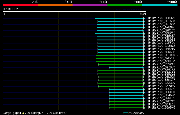This screenshot has height=115, width=180.
Task: Select the BP040305 query title
Action: point(11,9)
